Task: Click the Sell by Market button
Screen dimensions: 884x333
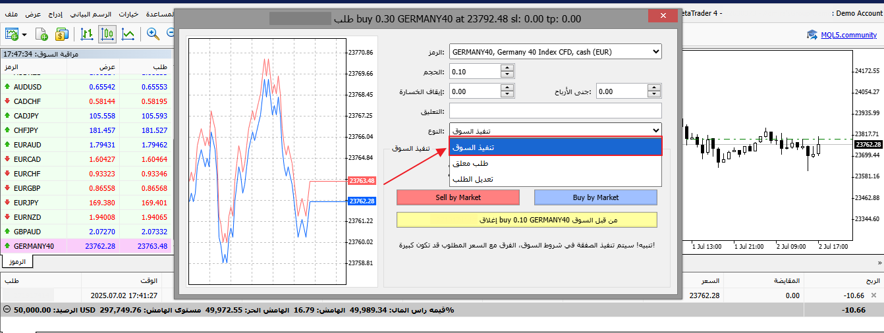Action: [458, 197]
